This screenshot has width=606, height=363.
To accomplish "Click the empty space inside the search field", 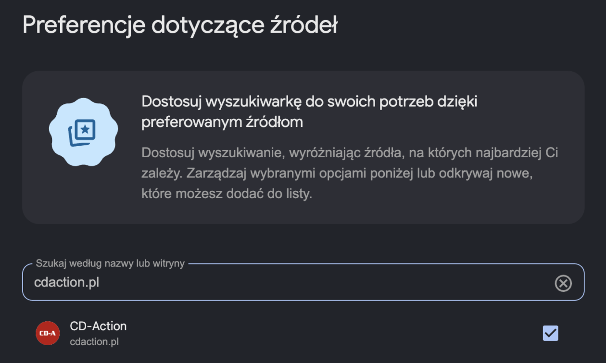I will coord(327,283).
